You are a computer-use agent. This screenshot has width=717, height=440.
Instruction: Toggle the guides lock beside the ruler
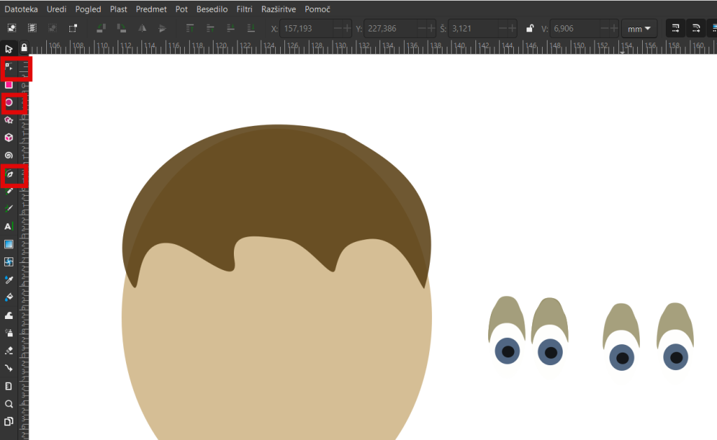[x=25, y=48]
